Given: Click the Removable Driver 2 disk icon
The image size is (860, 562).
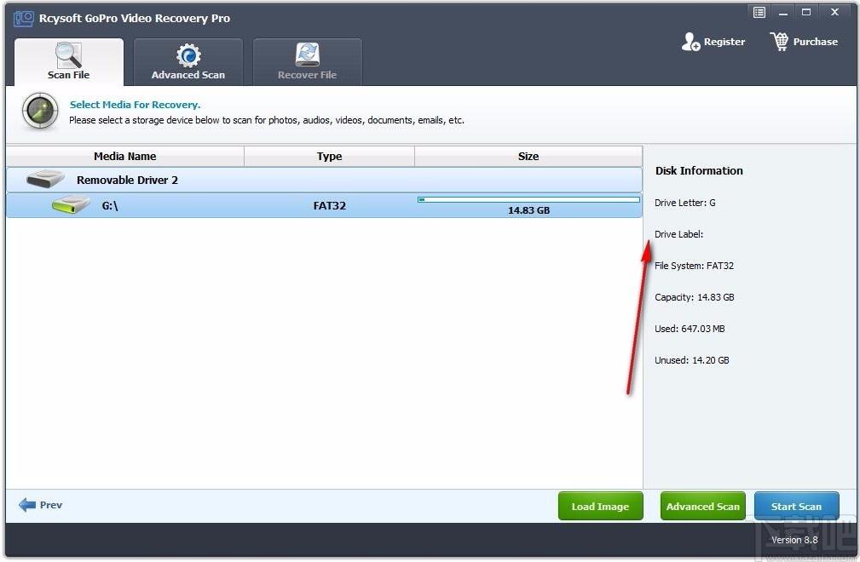Looking at the screenshot, I should (45, 179).
